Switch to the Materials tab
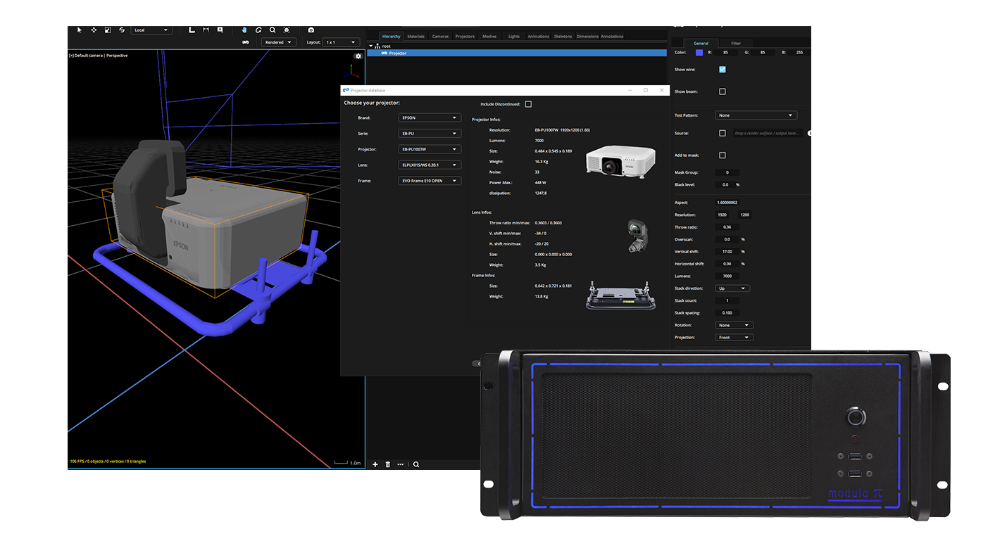Screen dimensions: 988x541 coord(416,36)
